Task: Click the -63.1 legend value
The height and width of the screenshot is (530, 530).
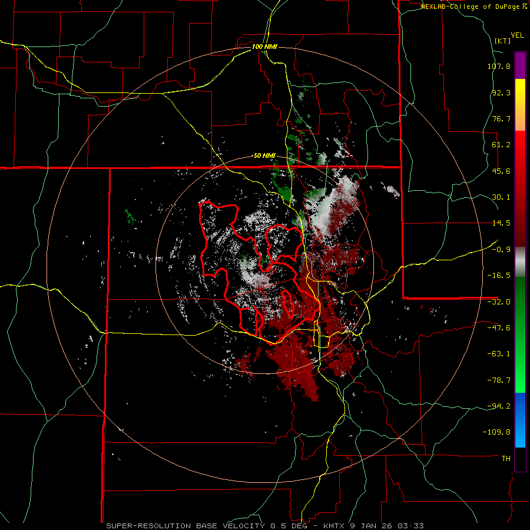Action: 499,354
